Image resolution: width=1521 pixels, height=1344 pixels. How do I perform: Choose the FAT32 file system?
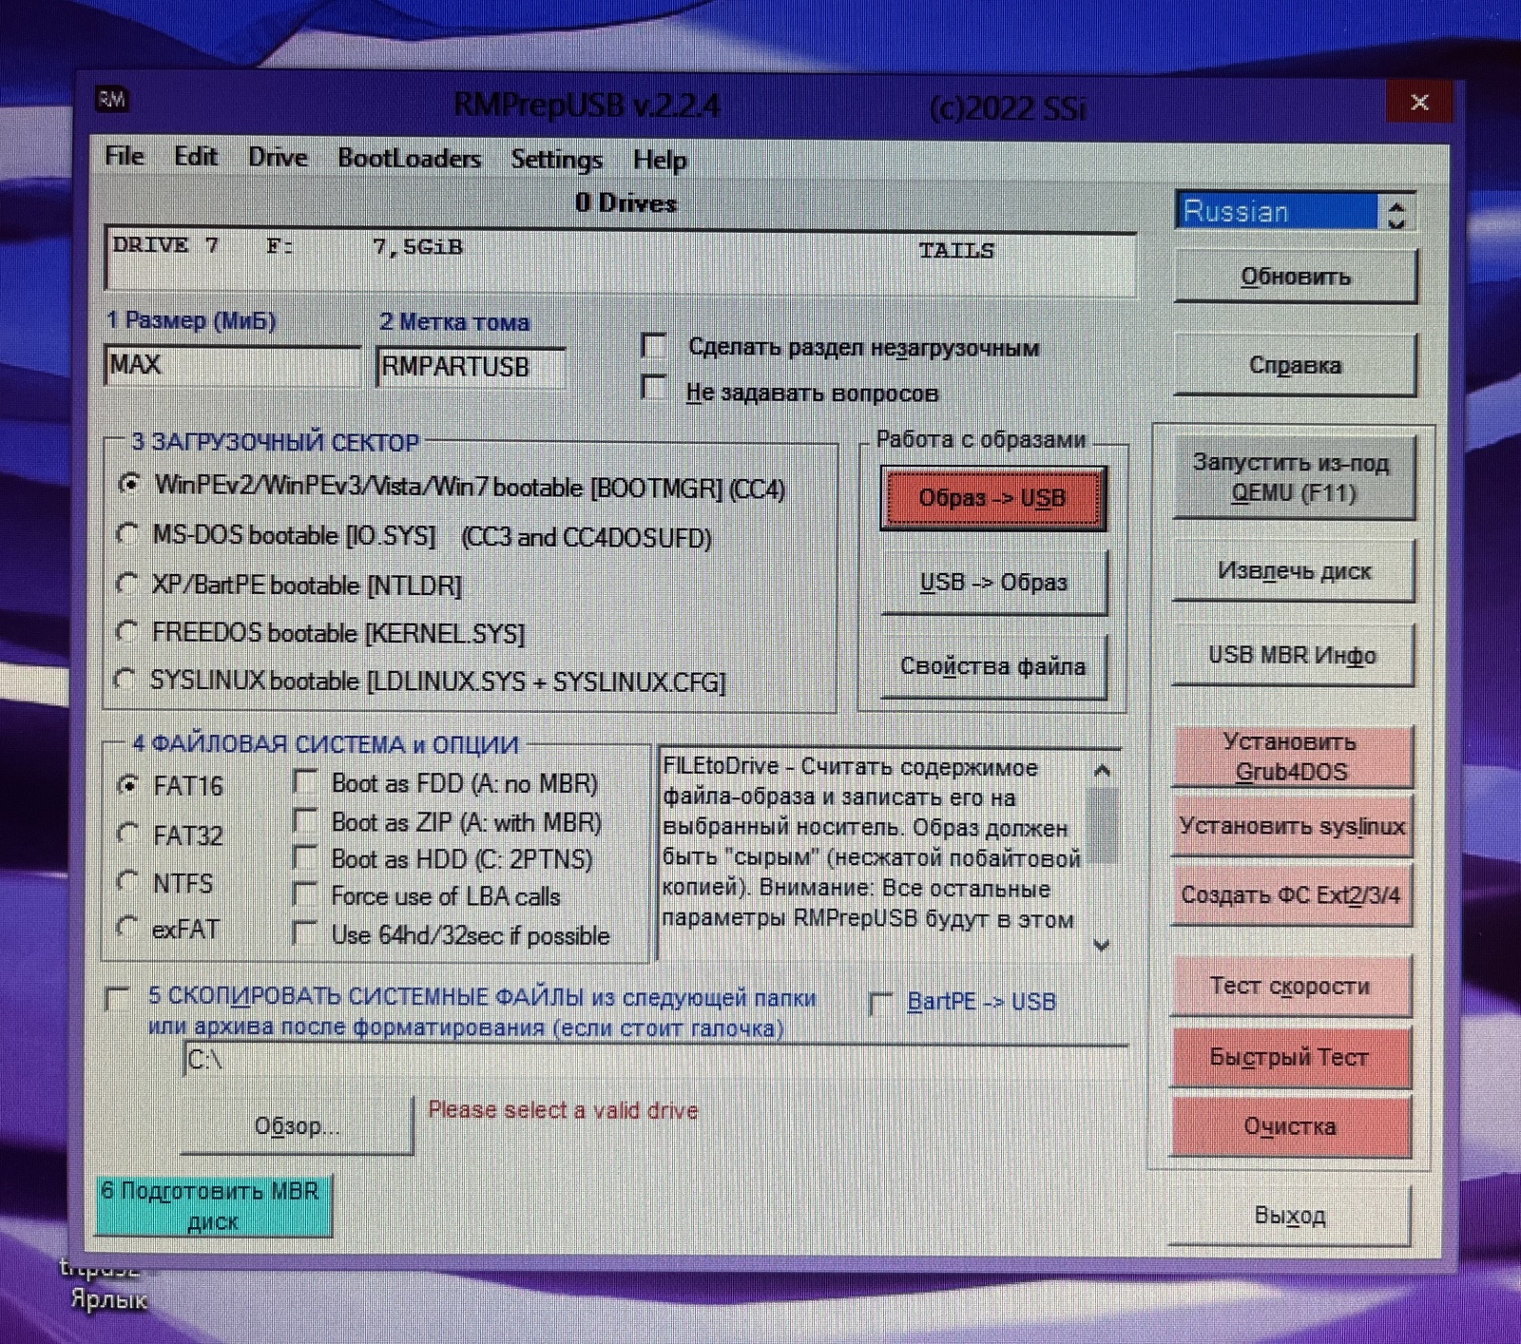click(127, 833)
